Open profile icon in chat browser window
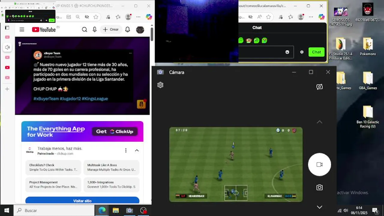Image resolution: width=384 pixels, height=216 pixels. click(301, 17)
